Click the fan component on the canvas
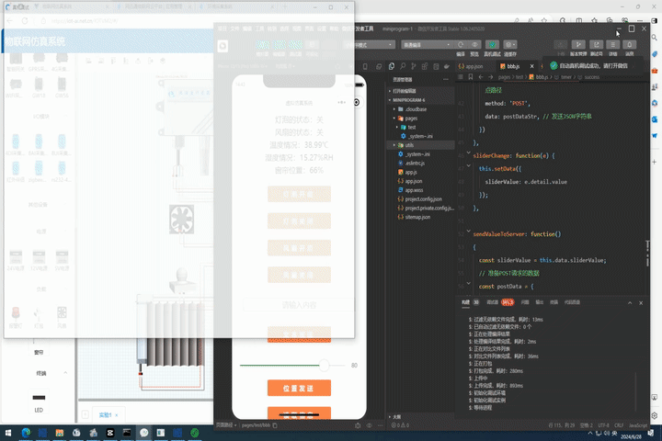Image resolution: width=662 pixels, height=441 pixels. coord(181,219)
